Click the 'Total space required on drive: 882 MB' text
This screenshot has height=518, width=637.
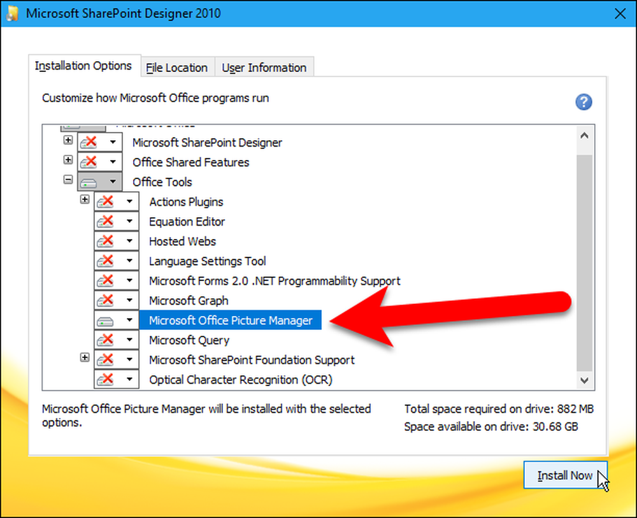pos(499,408)
